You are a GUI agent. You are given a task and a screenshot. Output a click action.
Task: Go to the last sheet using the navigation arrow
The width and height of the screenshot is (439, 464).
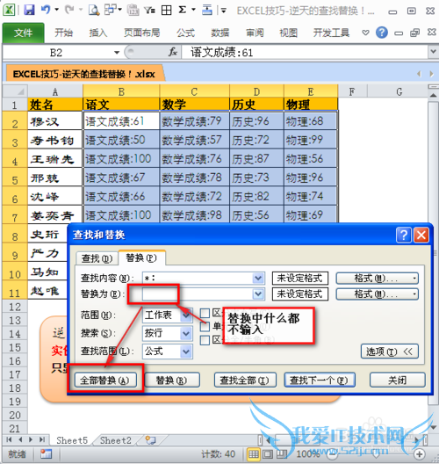pyautogui.click(x=42, y=439)
